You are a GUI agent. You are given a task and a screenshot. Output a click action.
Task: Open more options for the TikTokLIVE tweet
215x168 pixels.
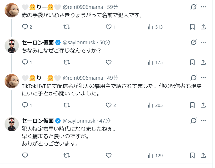pos(203,78)
